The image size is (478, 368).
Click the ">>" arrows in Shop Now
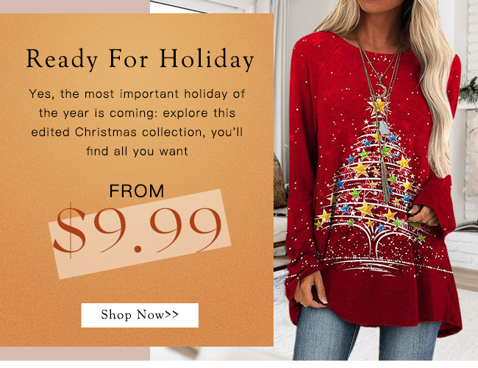[x=171, y=314]
